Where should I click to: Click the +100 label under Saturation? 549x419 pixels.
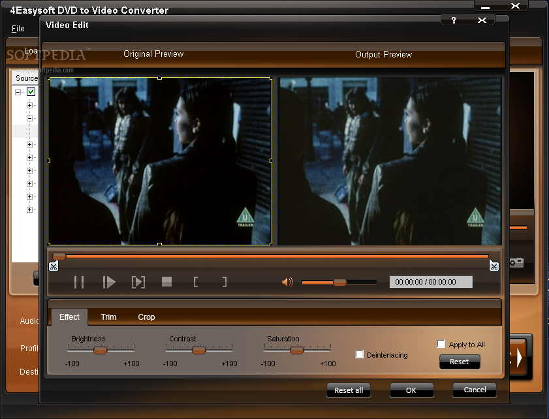click(x=328, y=364)
